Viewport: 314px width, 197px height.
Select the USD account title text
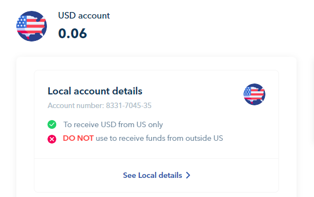(84, 16)
